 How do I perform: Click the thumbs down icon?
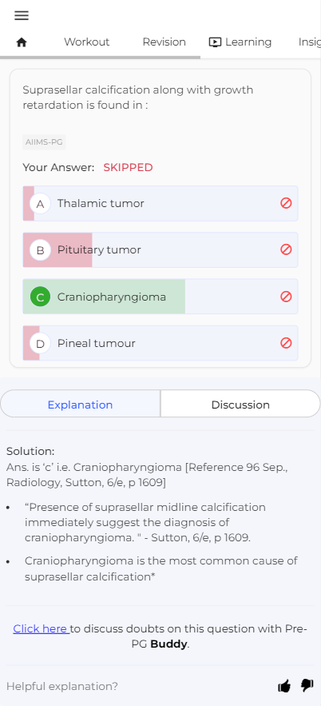pyautogui.click(x=307, y=686)
